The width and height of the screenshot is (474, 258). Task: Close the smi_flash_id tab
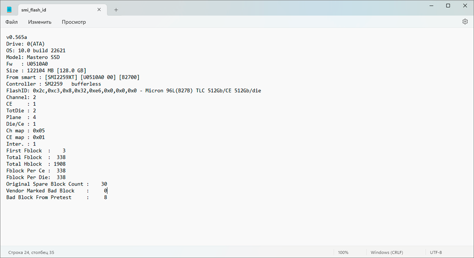(99, 9)
